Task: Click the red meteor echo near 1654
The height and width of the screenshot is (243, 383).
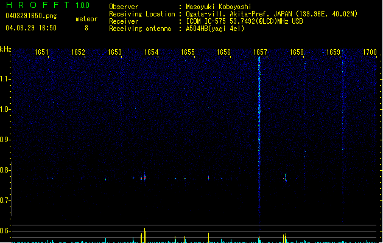Action: click(144, 177)
